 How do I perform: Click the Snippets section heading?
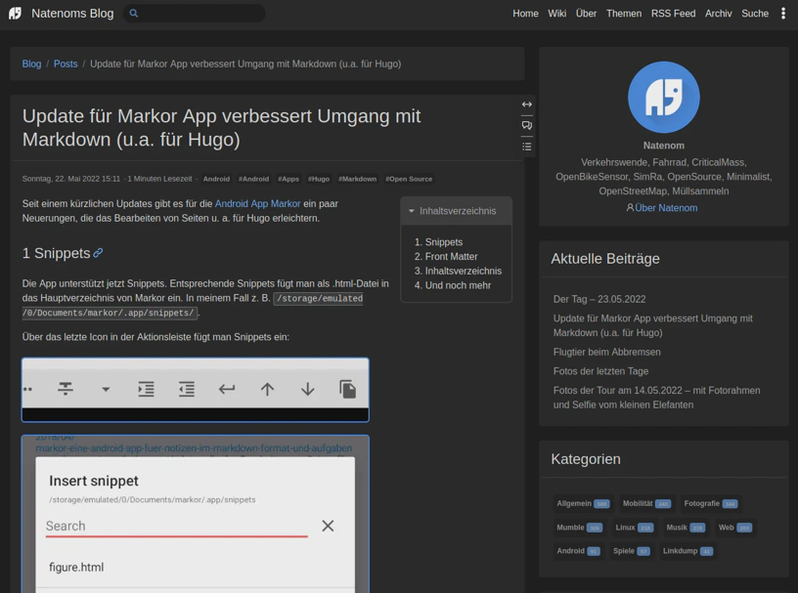click(56, 253)
